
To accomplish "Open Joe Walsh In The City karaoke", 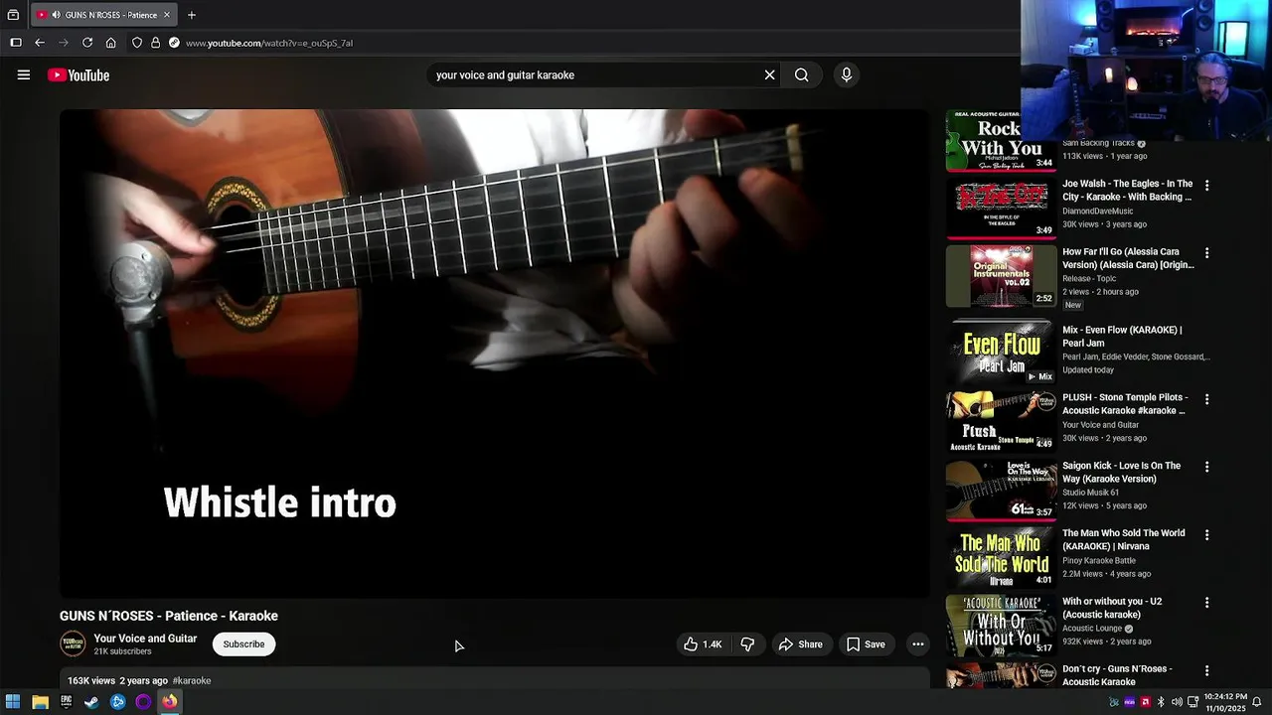I will coord(1128,191).
